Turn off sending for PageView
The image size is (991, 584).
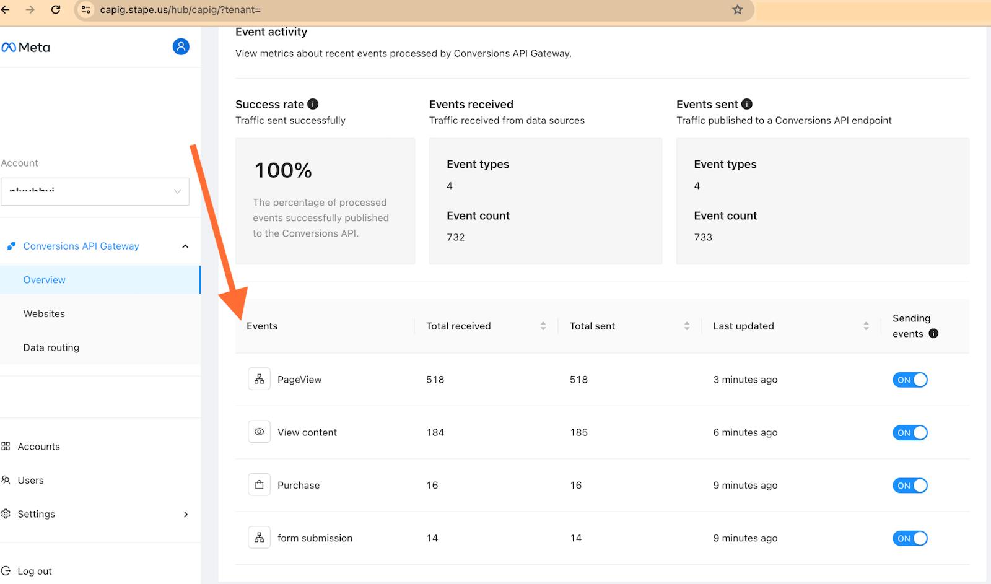click(910, 380)
